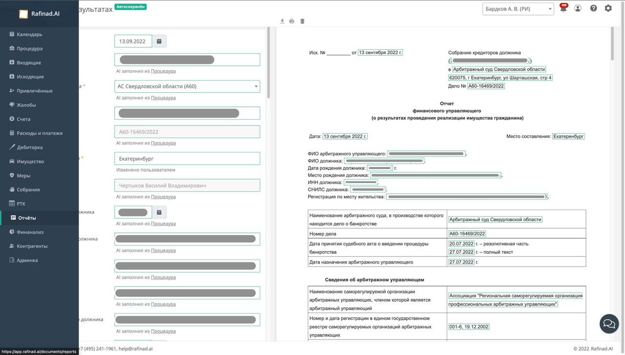
Task: Click the address "620075, г Екатеринбург, ул Шарташская, стр 4"
Action: (500, 78)
